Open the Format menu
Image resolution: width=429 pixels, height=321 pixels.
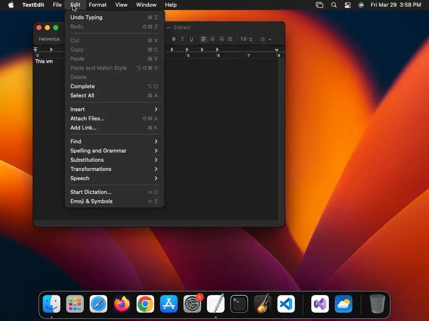pyautogui.click(x=98, y=5)
